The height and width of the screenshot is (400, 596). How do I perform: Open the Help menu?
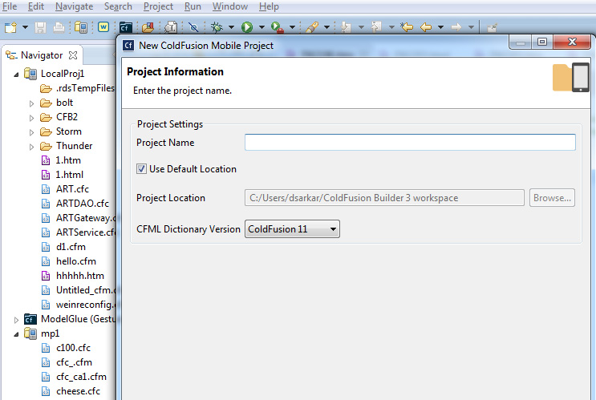point(269,6)
